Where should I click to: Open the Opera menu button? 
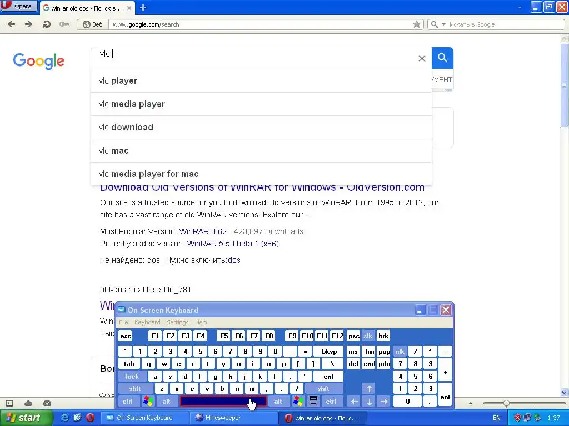[19, 6]
